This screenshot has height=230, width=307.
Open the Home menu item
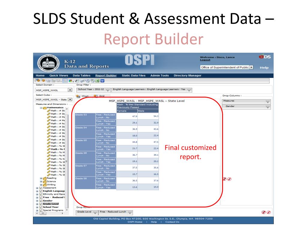click(40, 75)
